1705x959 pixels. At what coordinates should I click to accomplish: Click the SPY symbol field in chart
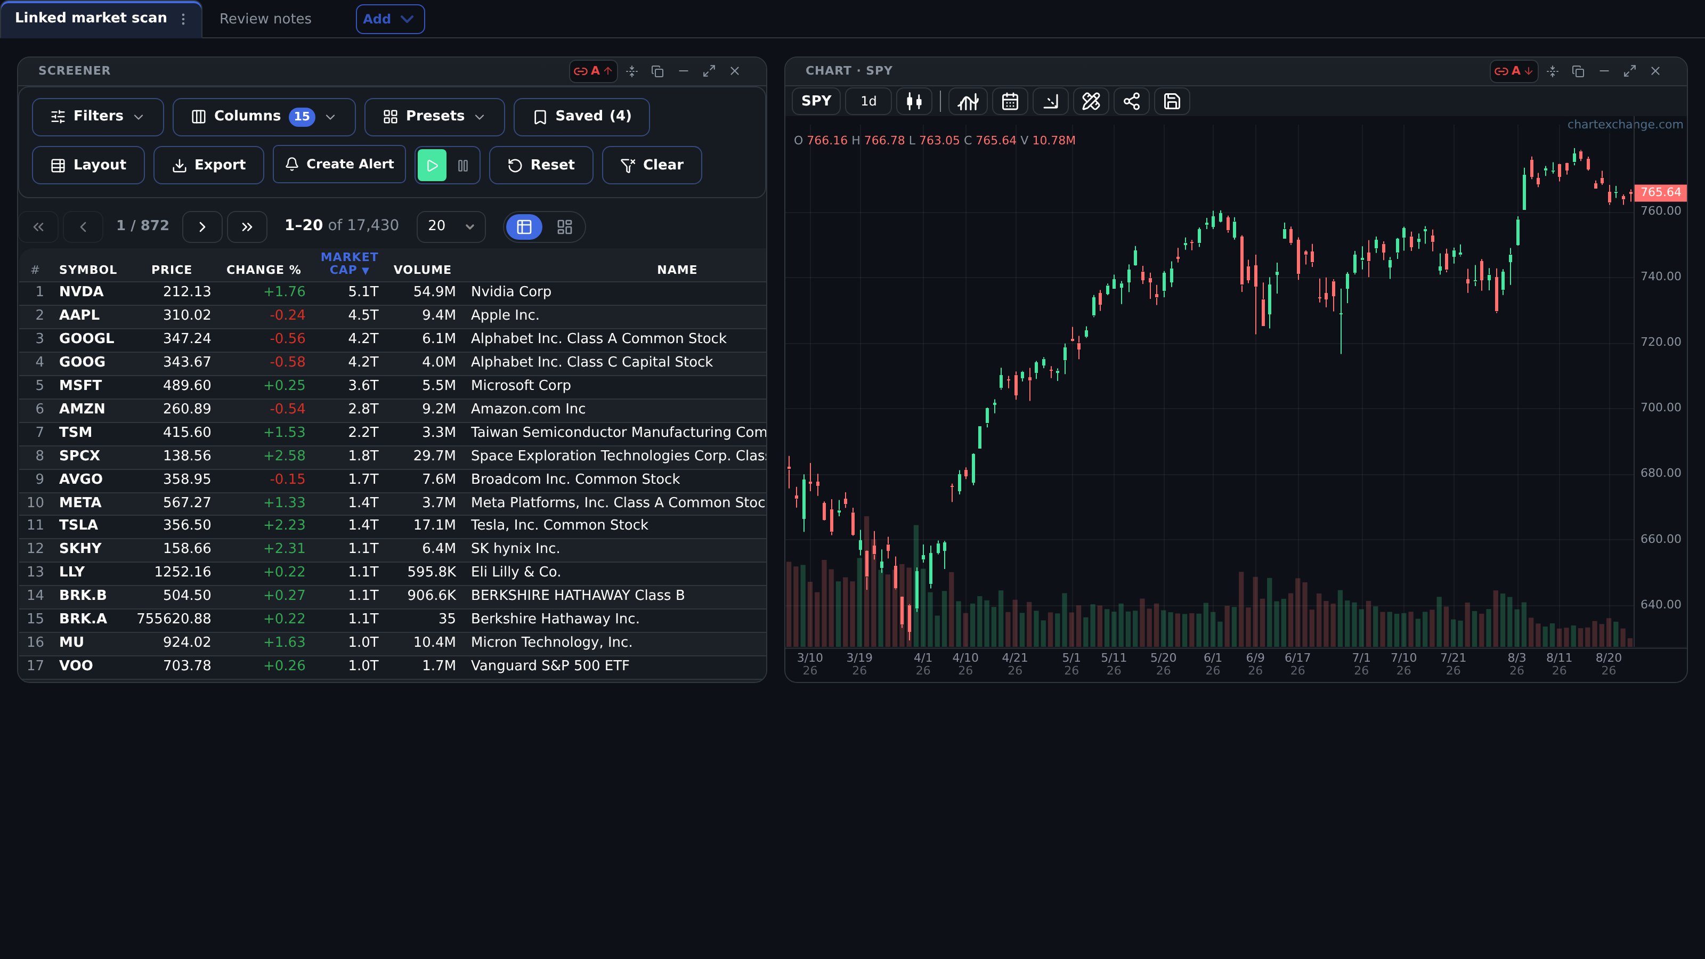[x=816, y=101]
